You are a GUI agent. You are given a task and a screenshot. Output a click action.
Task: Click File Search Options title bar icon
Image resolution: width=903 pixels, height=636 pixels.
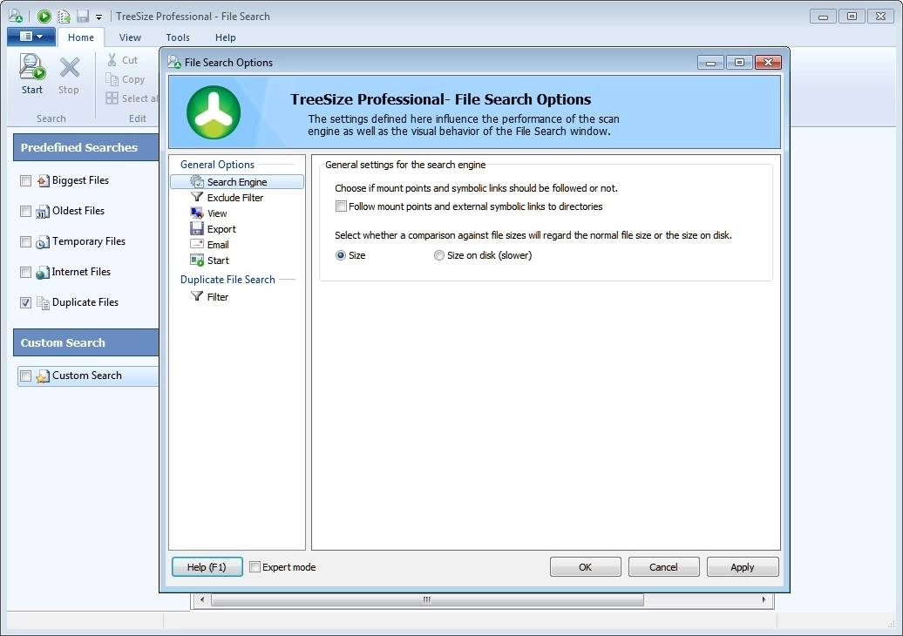click(174, 62)
